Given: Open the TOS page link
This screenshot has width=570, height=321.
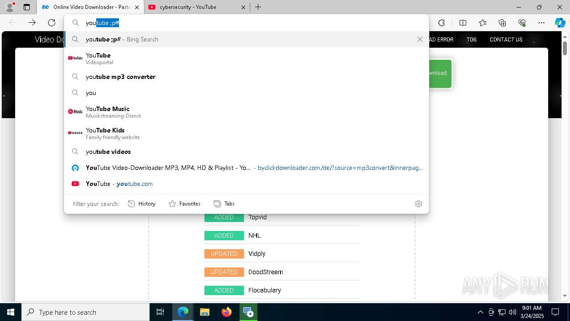Looking at the screenshot, I should [472, 40].
